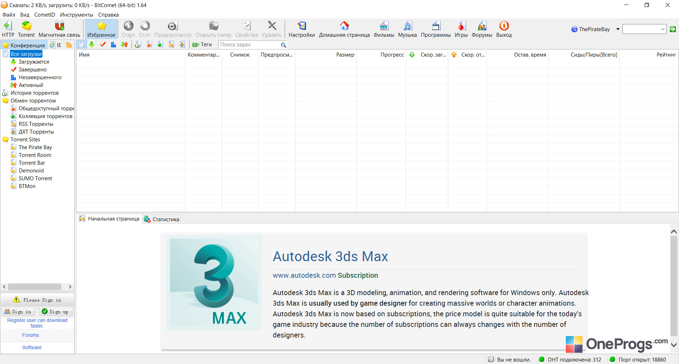Viewport: 679px width, 364px height.
Task: Click the 3ds Max logo thumbnail
Action: [214, 283]
